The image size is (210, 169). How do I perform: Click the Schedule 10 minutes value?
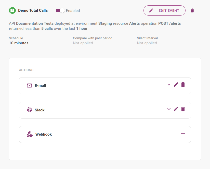19,43
